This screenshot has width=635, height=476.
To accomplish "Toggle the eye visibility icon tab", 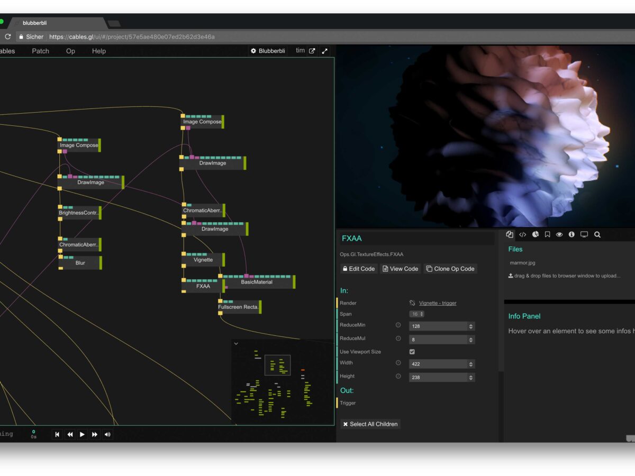I will 559,234.
